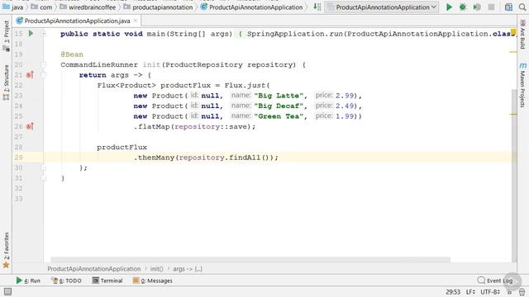Collapse the init method fold on line 20

[x=43, y=64]
